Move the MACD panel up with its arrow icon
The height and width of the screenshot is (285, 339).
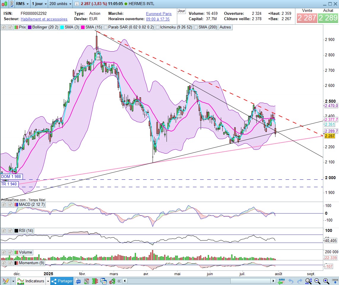10,205
